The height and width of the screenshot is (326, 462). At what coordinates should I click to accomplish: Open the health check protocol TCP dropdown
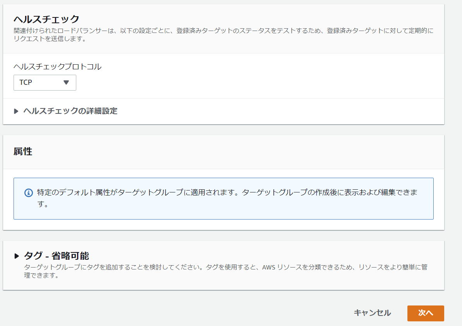point(45,82)
